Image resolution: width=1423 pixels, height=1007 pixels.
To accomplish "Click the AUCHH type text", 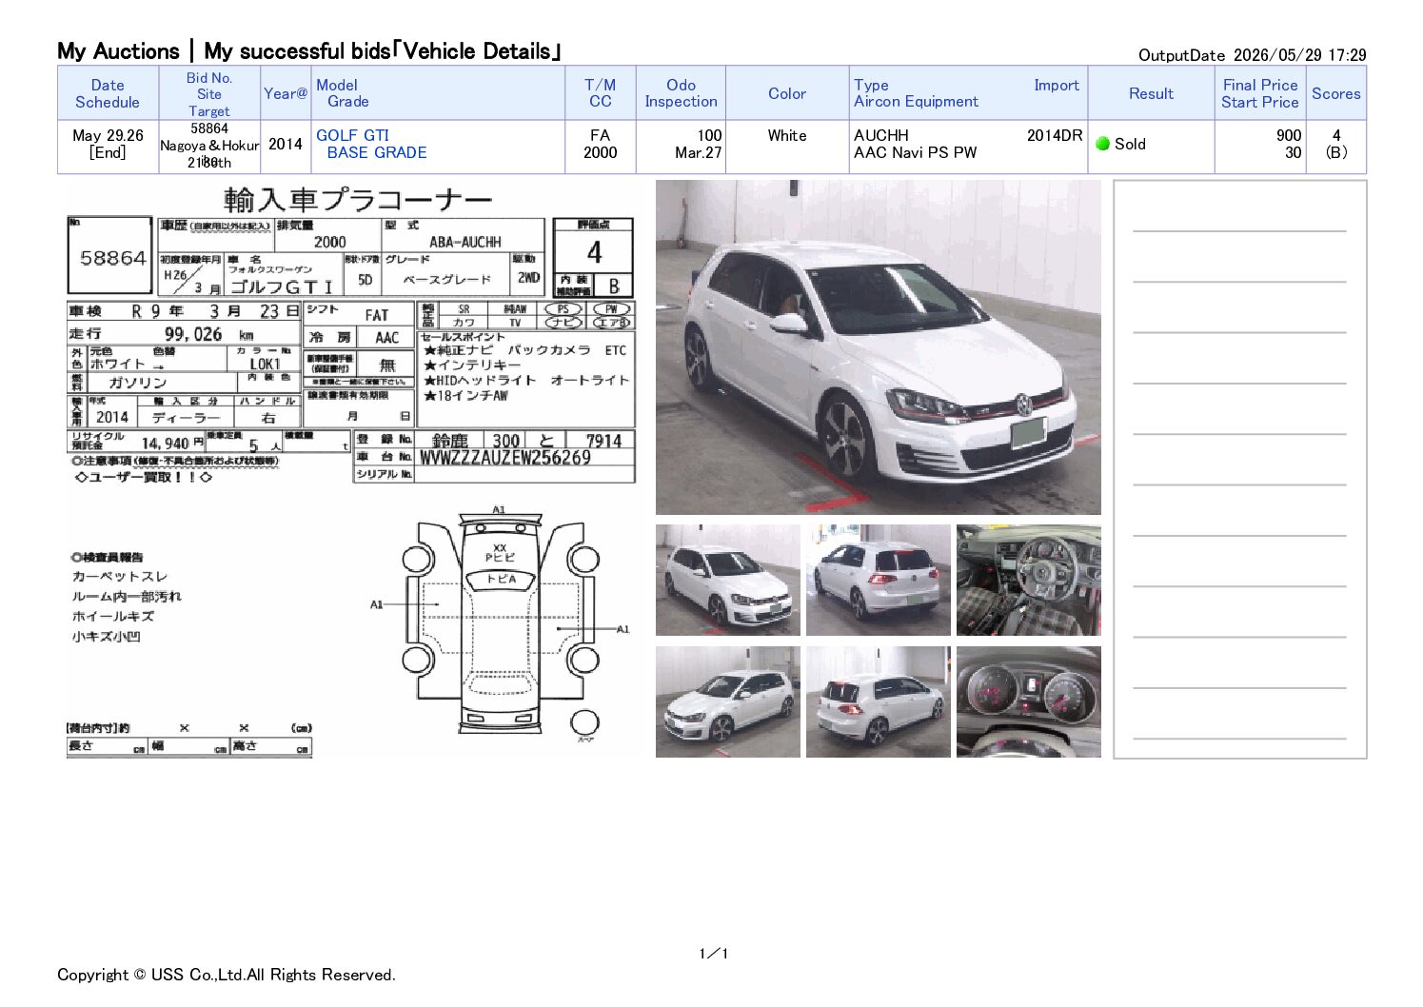I will 881,135.
